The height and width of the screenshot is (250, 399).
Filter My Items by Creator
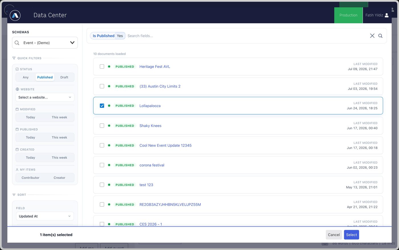coord(59,178)
